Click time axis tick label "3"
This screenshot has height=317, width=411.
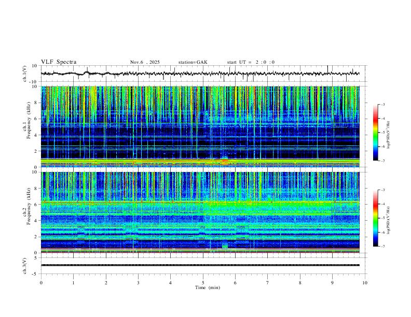coord(138,283)
